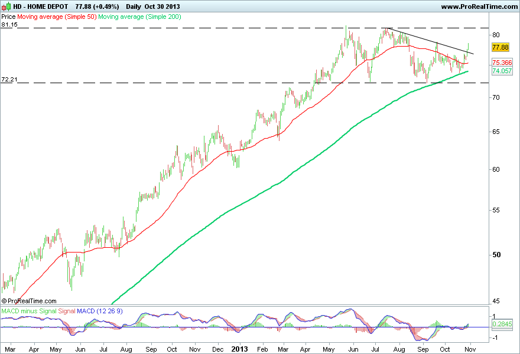Click the 65 price axis label
Screen dimensions: 520x354
point(496,132)
